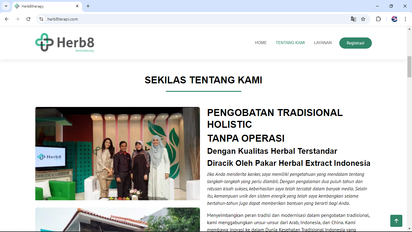
Task: Open site information icon in address bar
Action: [x=41, y=19]
